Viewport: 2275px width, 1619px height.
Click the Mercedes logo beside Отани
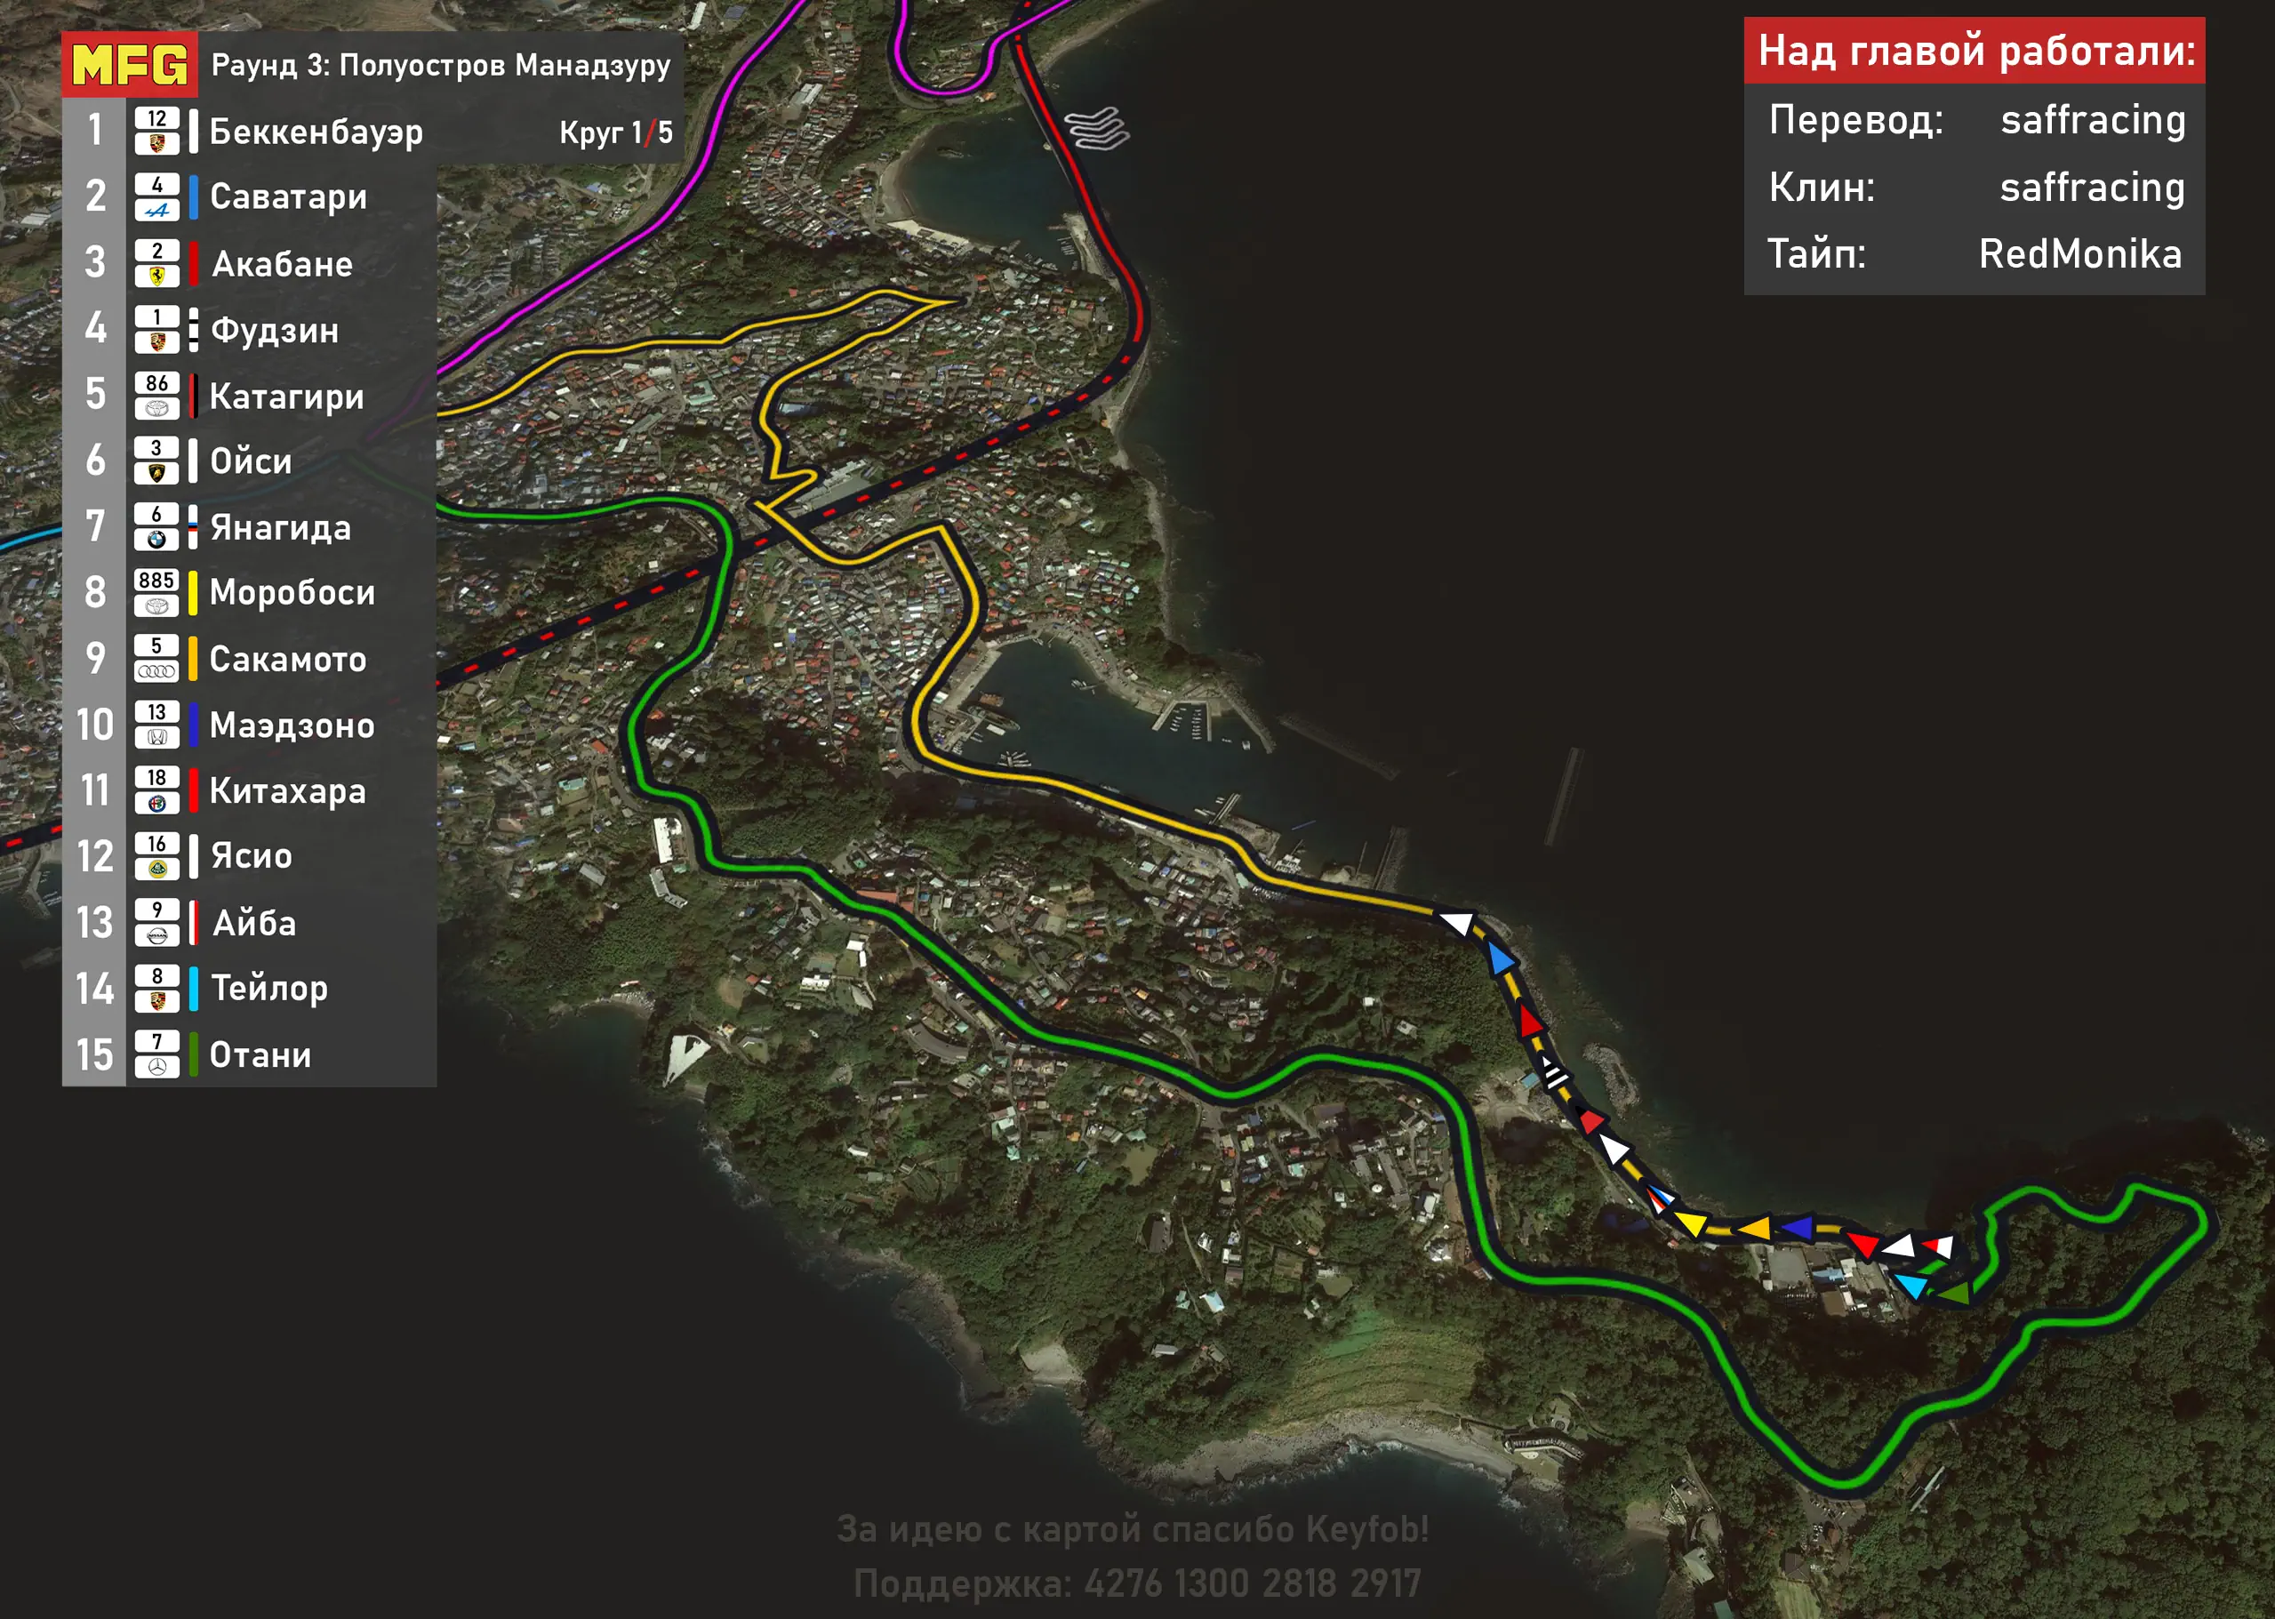click(156, 1067)
